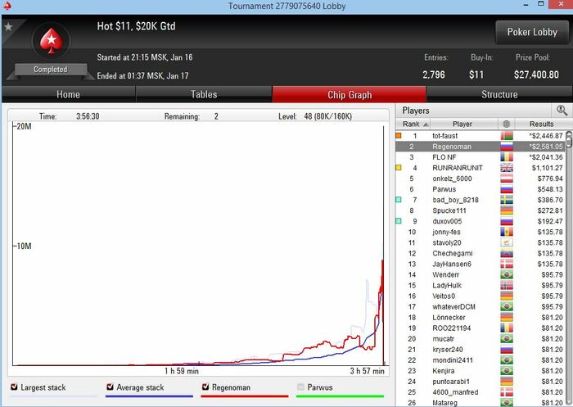Click the flag icon for stavoly20
This screenshot has width=573, height=407.
(x=507, y=242)
